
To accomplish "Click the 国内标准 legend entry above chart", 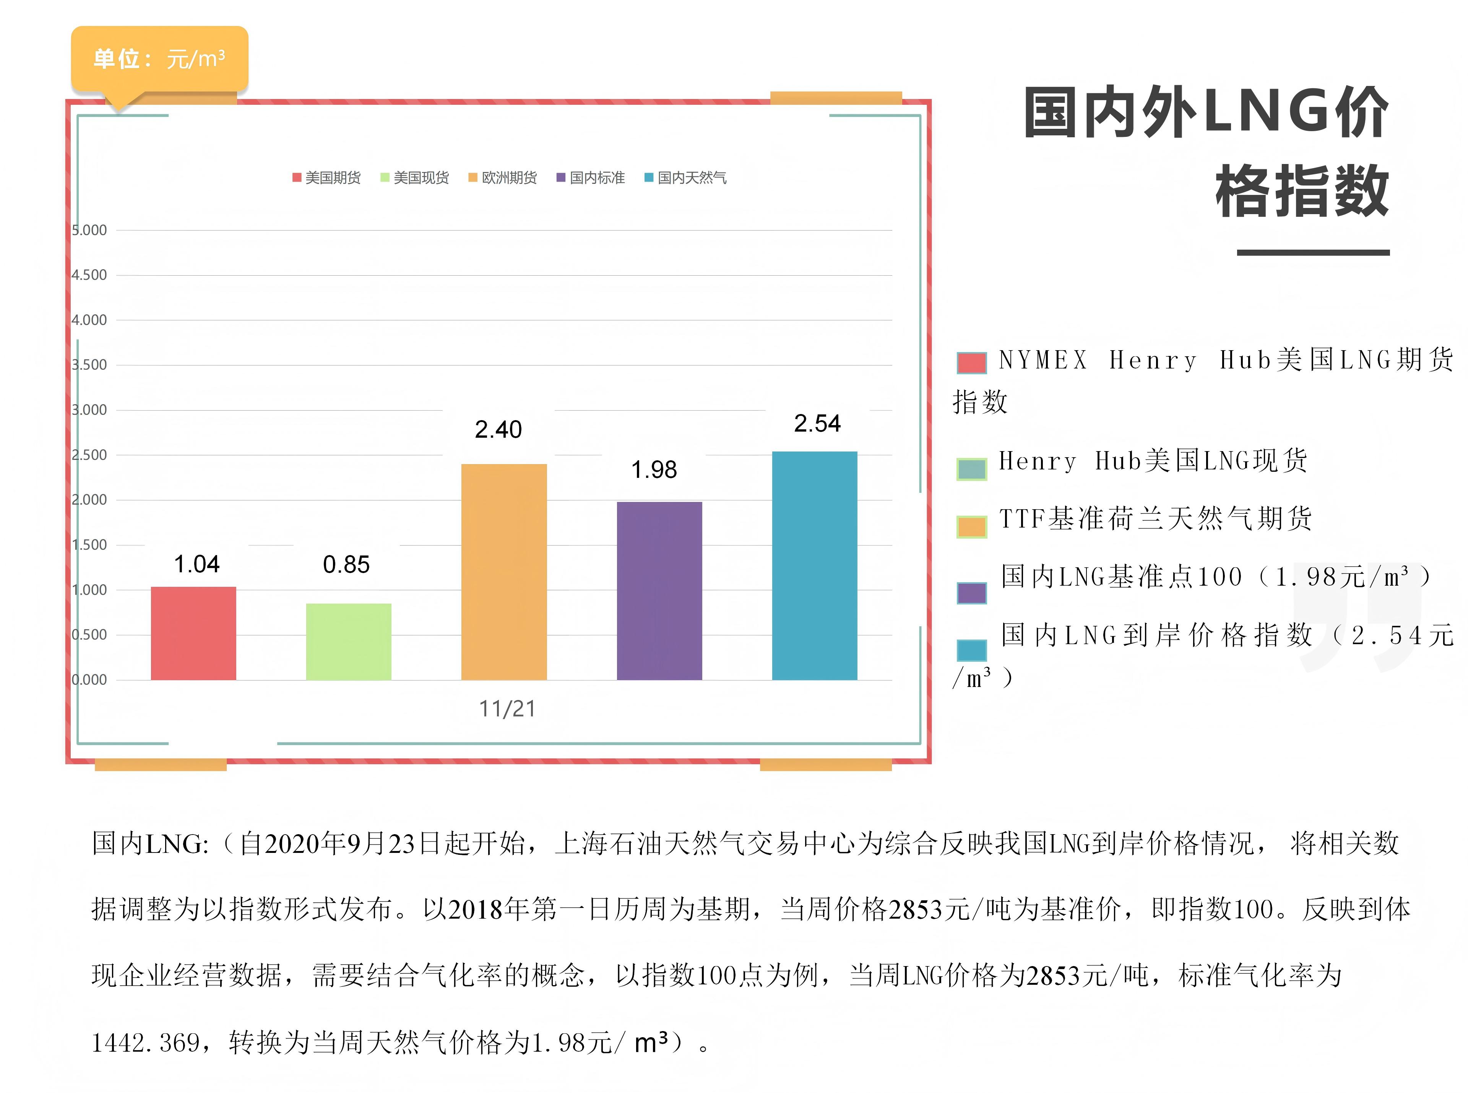I will 591,177.
